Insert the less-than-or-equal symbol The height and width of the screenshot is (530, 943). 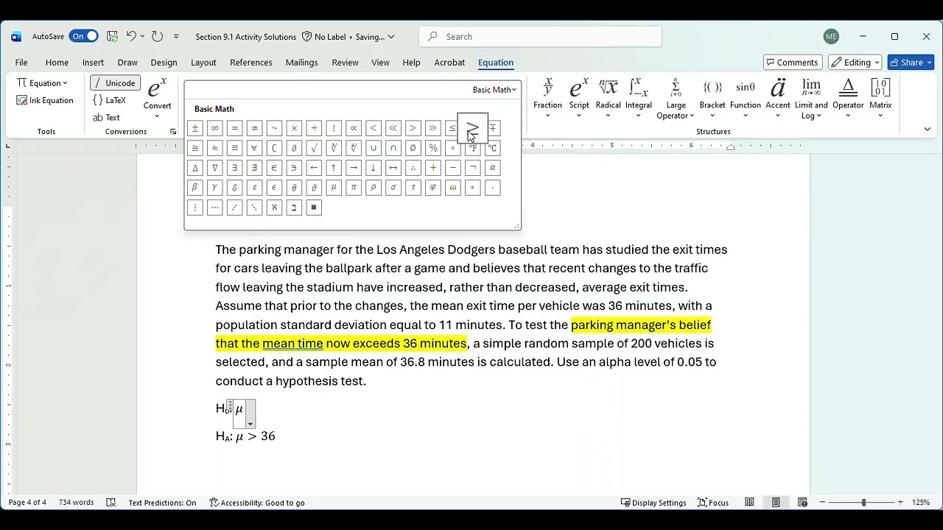point(452,128)
